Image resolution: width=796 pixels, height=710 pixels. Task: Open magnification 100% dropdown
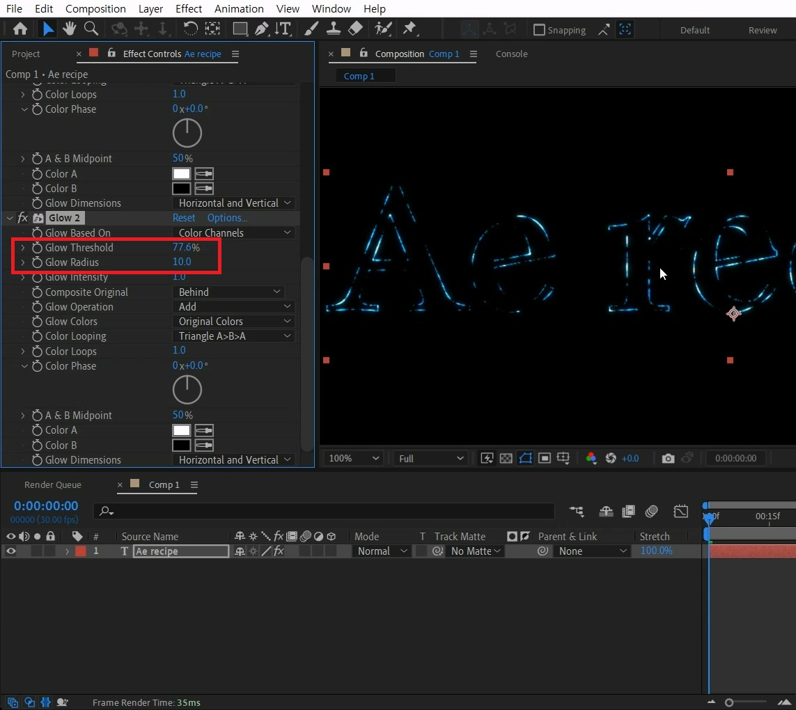click(354, 458)
